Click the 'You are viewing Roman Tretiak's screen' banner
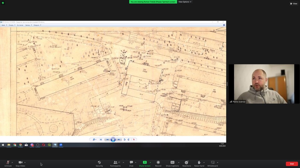 pyautogui.click(x=153, y=2)
